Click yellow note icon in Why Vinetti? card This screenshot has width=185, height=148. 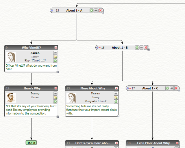(55, 57)
